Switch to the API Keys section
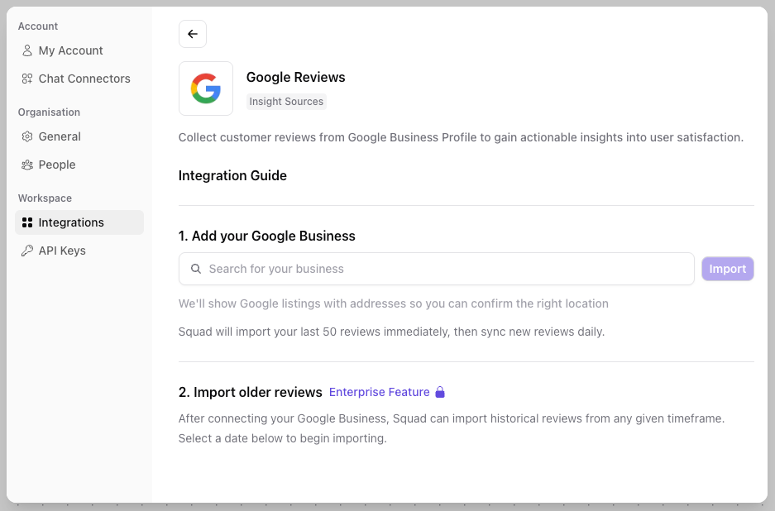 pos(63,251)
